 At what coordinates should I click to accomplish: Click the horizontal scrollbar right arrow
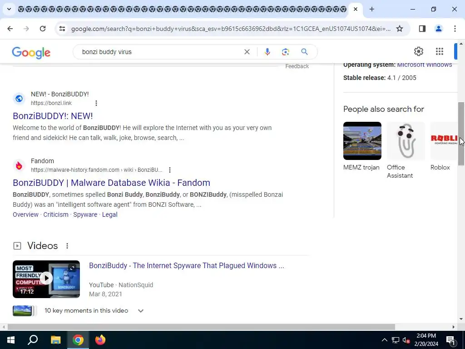point(454,327)
